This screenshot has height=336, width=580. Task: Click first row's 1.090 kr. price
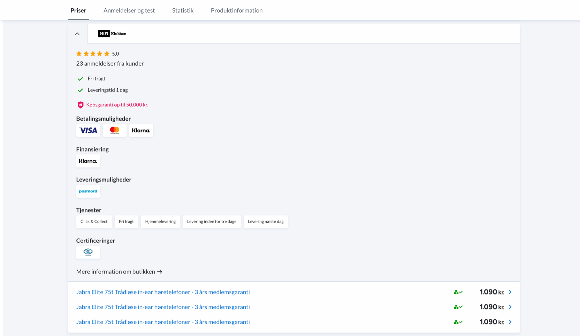[492, 292]
